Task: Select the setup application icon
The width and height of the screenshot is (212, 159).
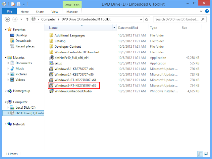Action: pos(51,63)
